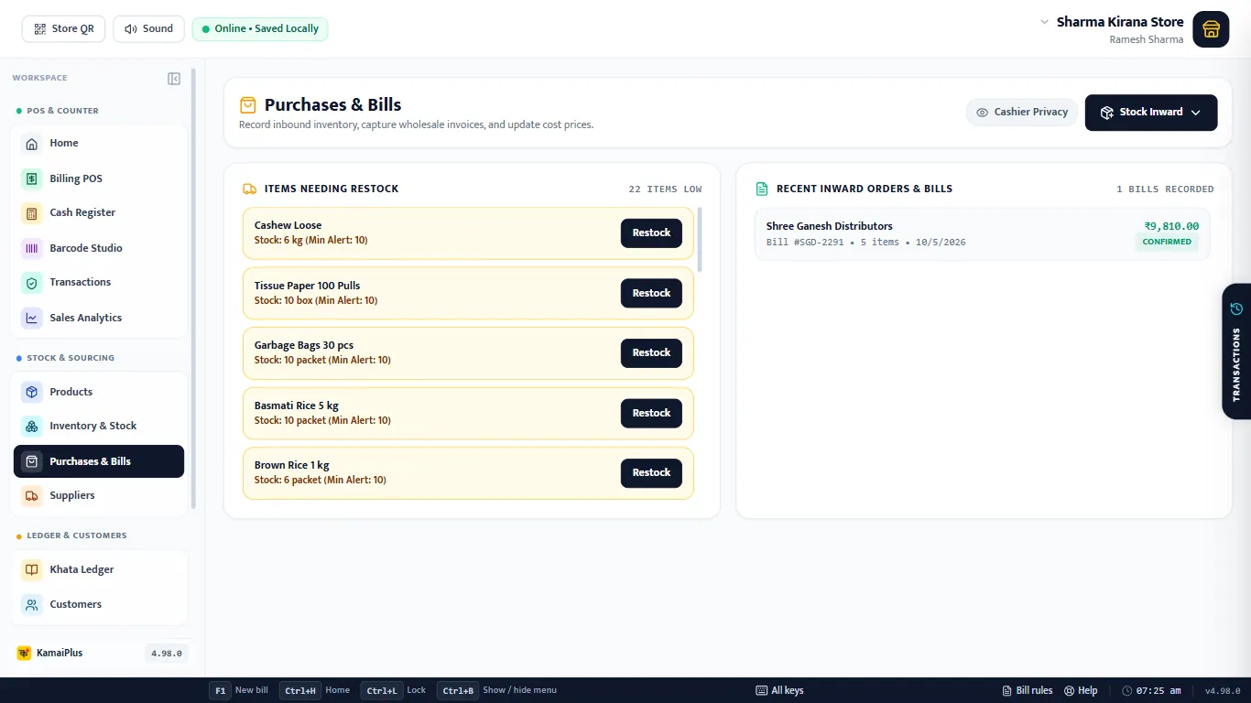The height and width of the screenshot is (703, 1251).
Task: Expand the Sharma Kirana Store chevron
Action: (x=1044, y=22)
